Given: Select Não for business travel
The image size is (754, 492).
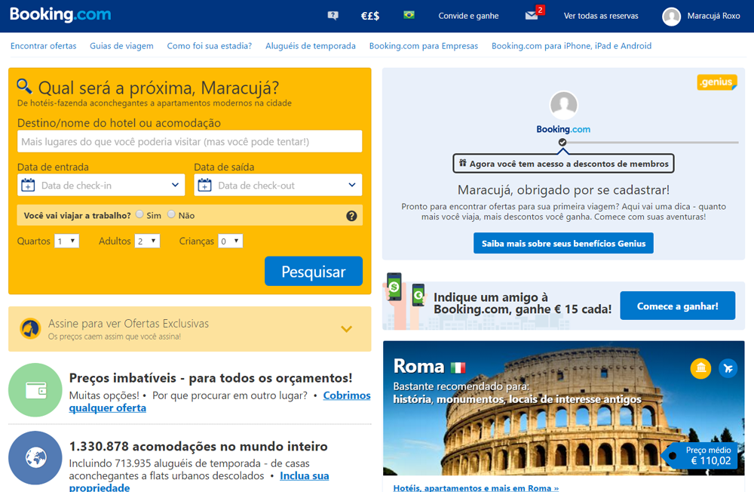Looking at the screenshot, I should 171,214.
